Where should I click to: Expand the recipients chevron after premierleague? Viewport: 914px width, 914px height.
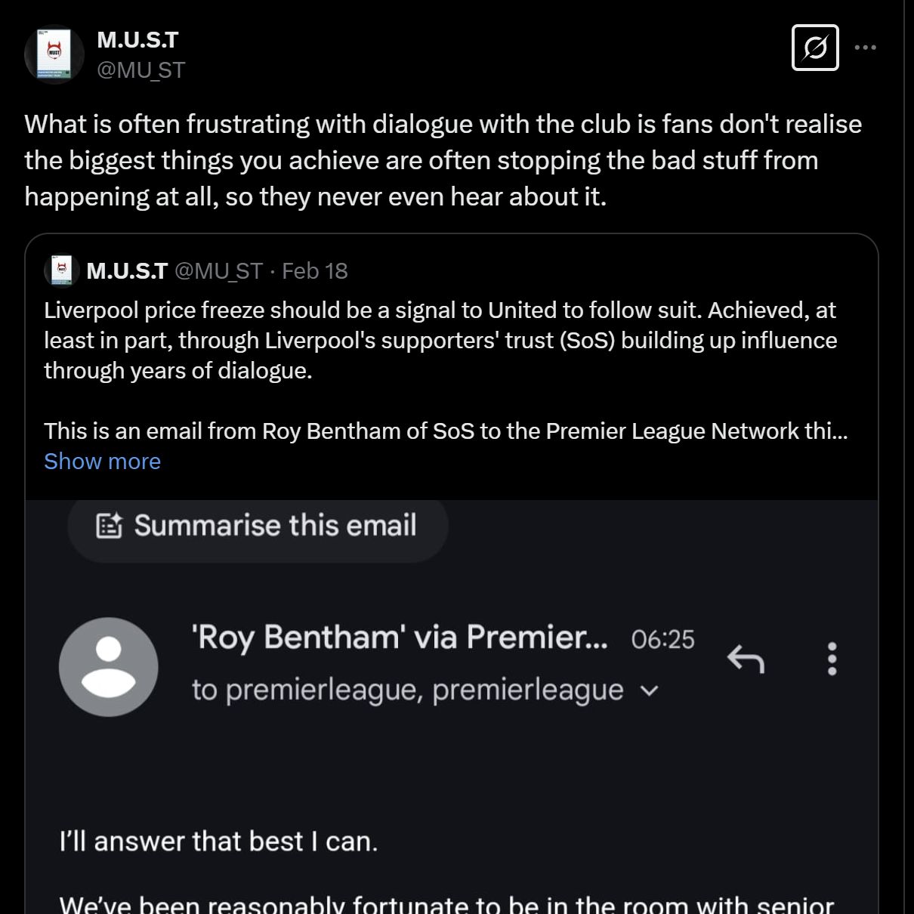click(649, 690)
